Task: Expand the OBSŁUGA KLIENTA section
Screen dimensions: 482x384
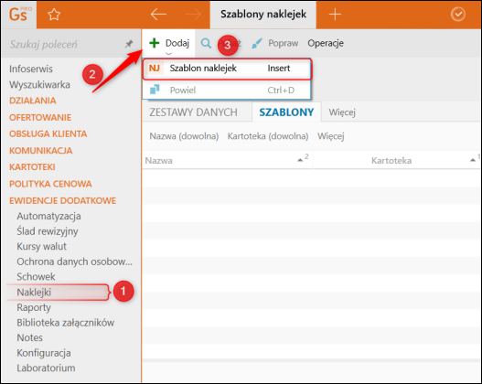Action: pyautogui.click(x=48, y=133)
